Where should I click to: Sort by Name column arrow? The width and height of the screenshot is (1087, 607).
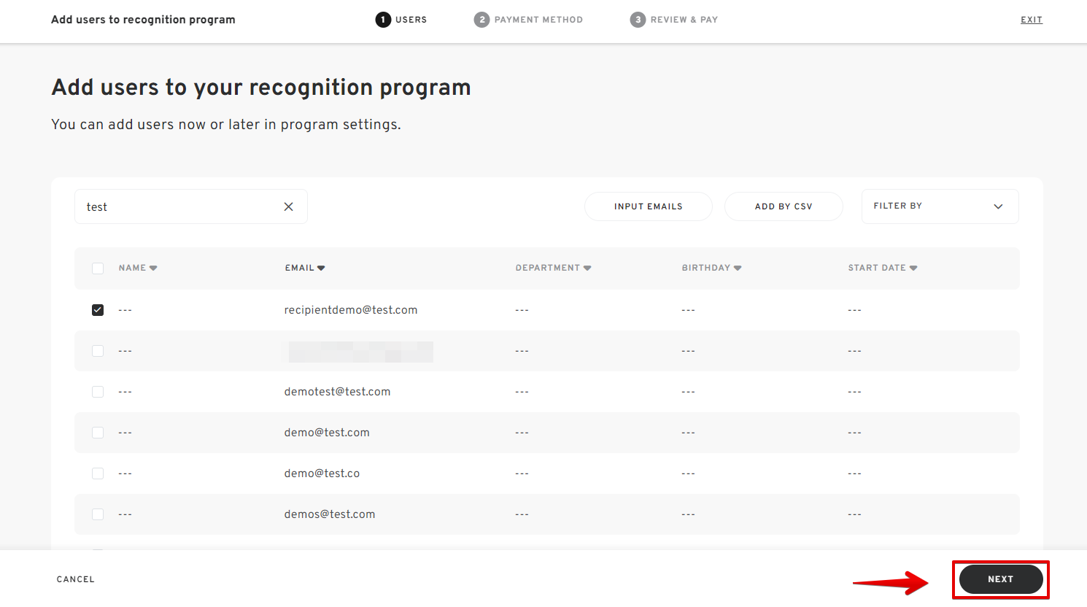(x=153, y=268)
